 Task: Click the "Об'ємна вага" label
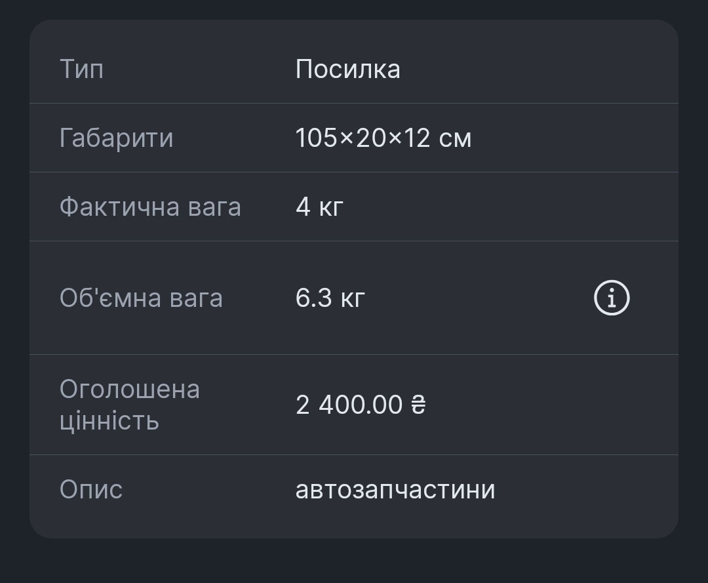coord(141,298)
